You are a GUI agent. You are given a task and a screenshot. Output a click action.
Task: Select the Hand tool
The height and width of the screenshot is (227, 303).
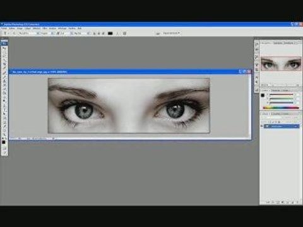pyautogui.click(x=4, y=130)
